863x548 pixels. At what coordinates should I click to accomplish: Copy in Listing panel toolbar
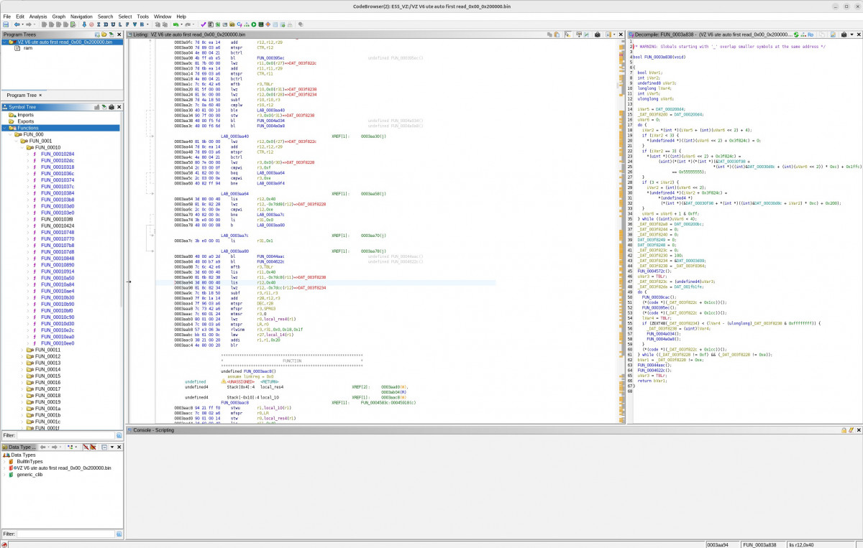(x=549, y=34)
